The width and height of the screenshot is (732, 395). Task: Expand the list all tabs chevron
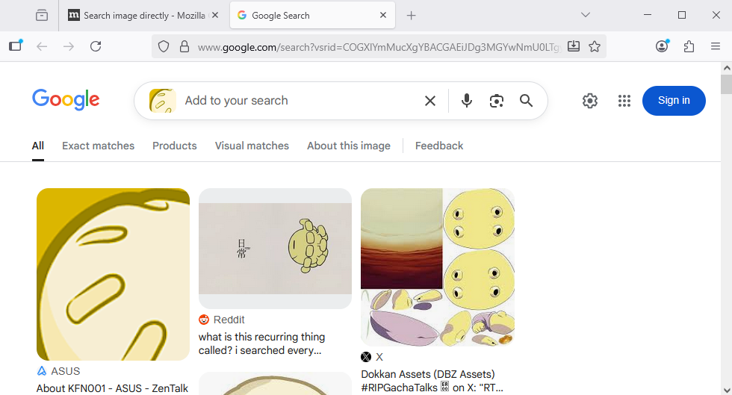click(586, 15)
